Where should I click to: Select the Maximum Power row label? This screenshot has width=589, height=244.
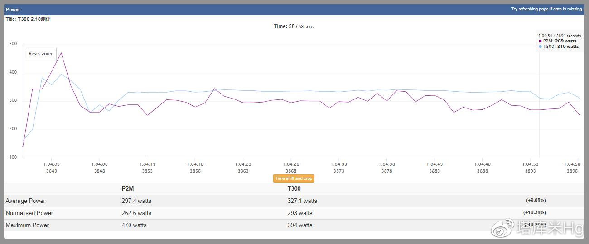click(27, 225)
